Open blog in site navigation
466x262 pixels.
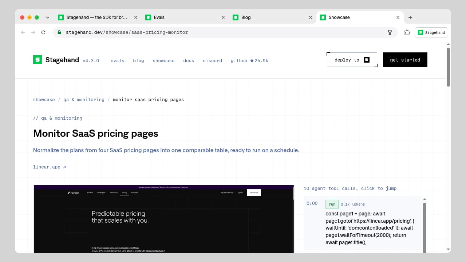coord(138,61)
